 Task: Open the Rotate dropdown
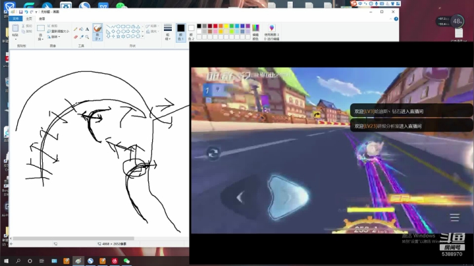click(54, 37)
